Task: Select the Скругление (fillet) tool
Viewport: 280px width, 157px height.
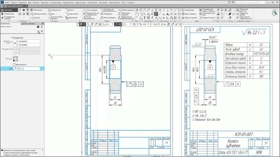Action: pyautogui.click(x=72, y=14)
